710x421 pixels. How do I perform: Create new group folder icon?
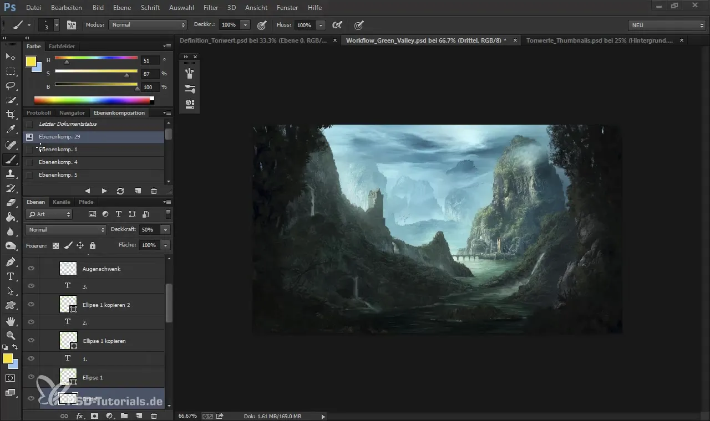coord(124,415)
